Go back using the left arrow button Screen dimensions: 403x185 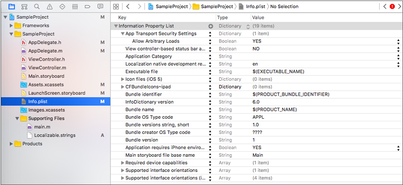[128, 7]
